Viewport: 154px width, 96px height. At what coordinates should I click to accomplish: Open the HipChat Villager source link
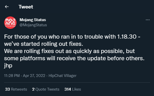(62, 76)
